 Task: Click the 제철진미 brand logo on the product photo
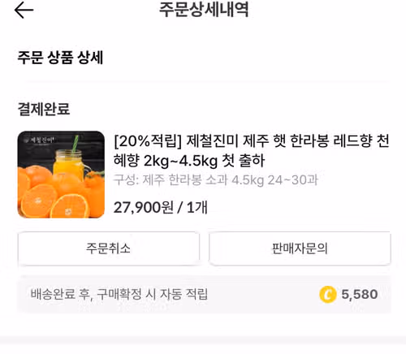pos(40,140)
